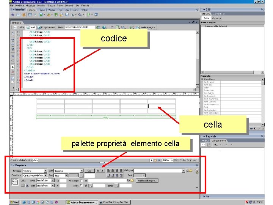The height and width of the screenshot is (205, 273).
Task: Insert a Table from the Insert bar
Action: 30,15
